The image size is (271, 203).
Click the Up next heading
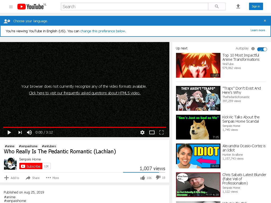pos(182,48)
